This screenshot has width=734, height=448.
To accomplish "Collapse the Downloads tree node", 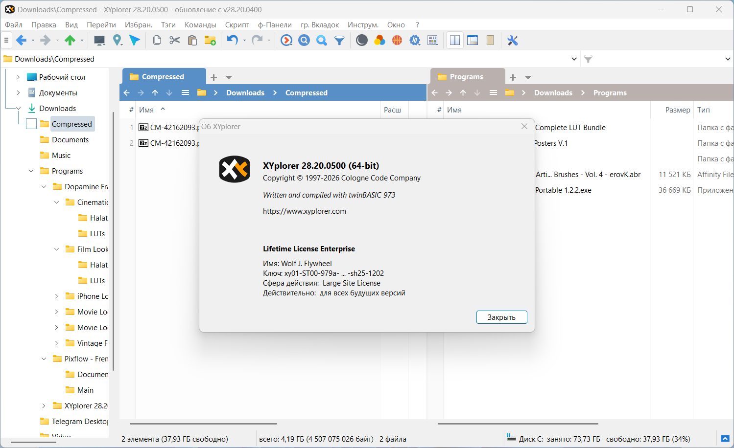I will 19,108.
